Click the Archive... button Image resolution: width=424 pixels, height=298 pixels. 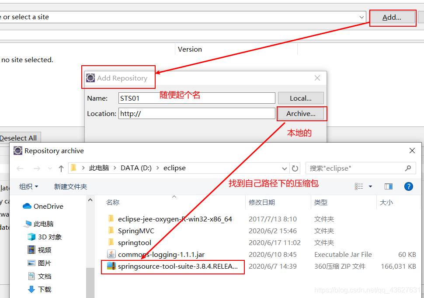(x=301, y=113)
